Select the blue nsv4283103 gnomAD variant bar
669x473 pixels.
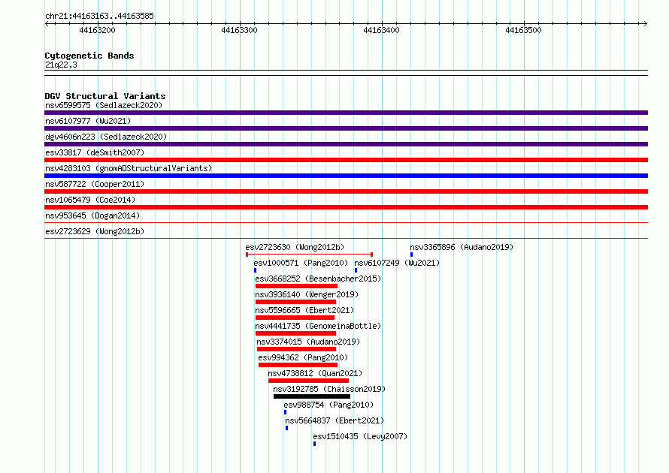[346, 176]
